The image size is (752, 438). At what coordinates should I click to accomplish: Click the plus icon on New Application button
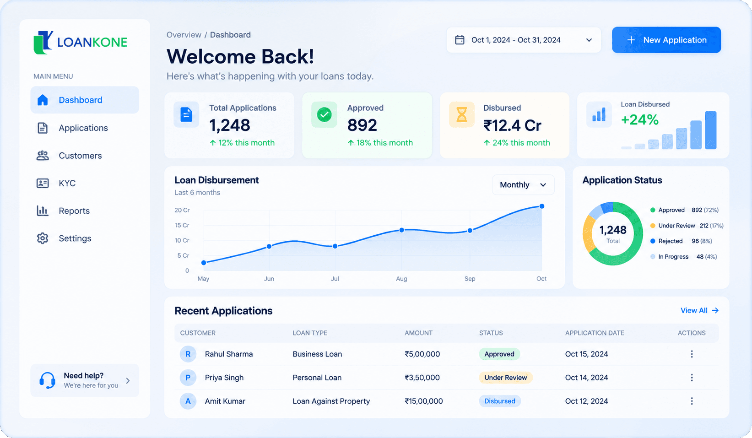point(631,40)
